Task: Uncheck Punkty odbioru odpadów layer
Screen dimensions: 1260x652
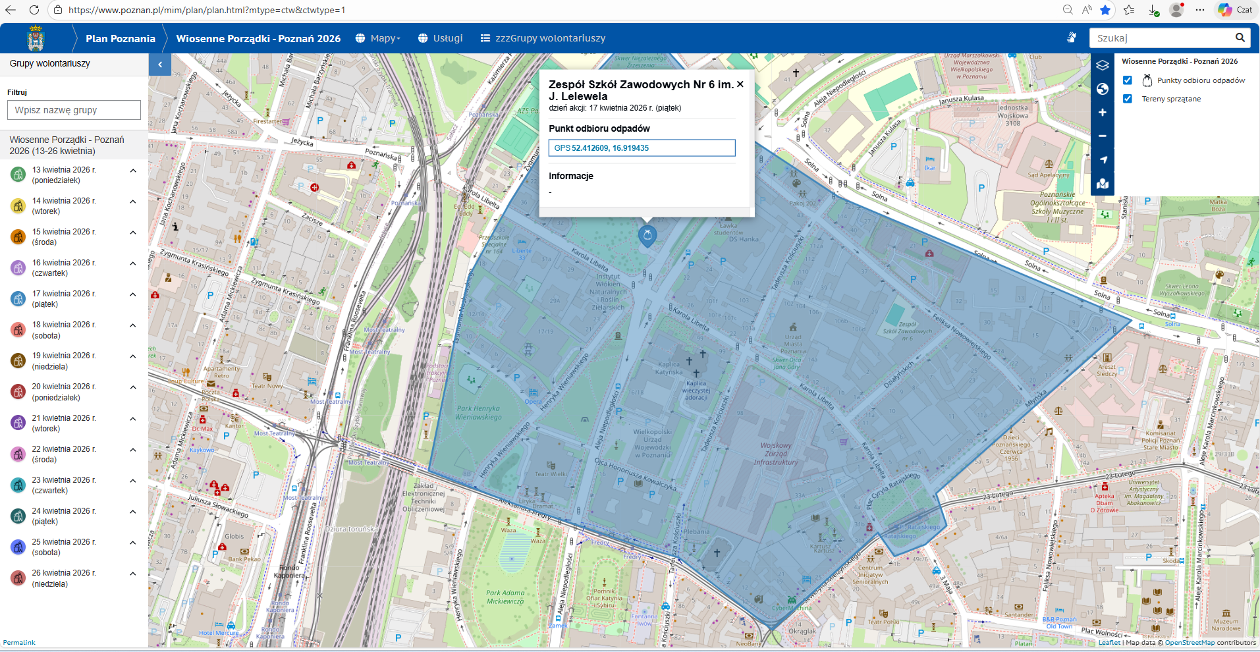Action: (x=1128, y=80)
